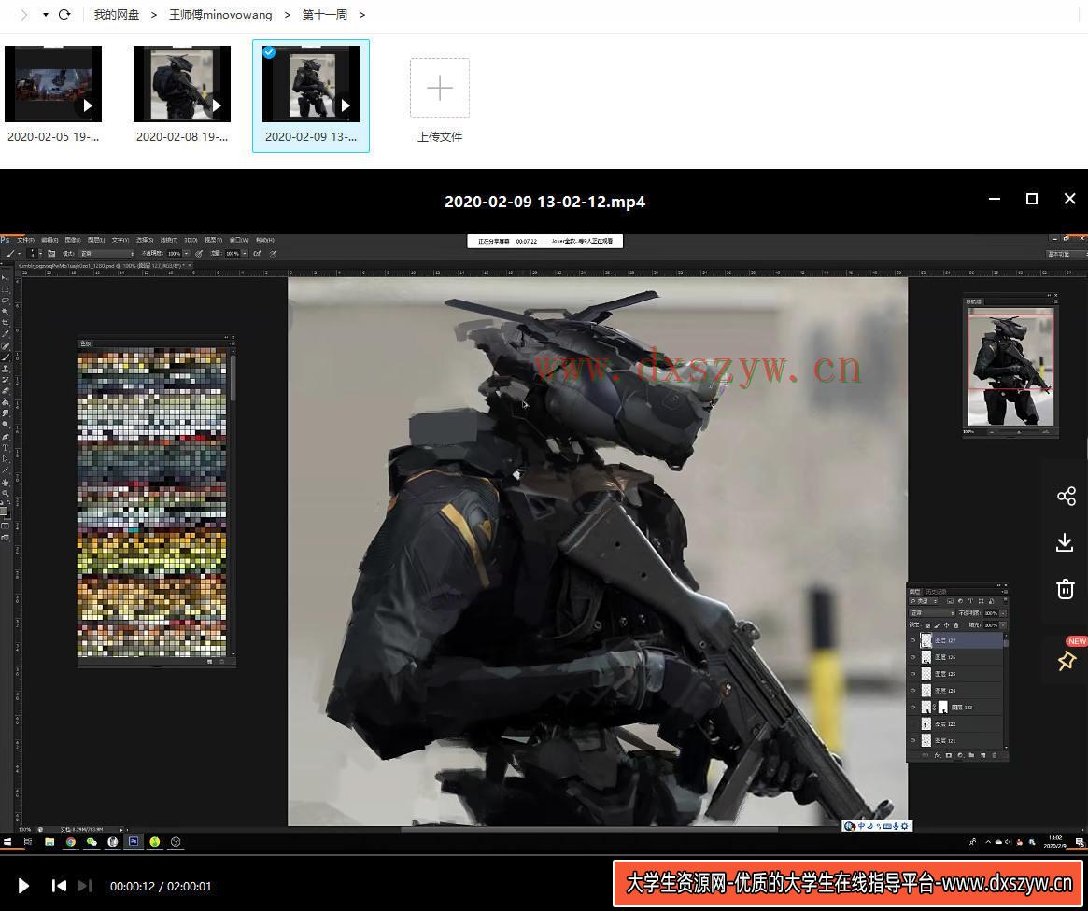Filter layers by smart object icon
Image resolution: width=1088 pixels, height=911 pixels.
pyautogui.click(x=991, y=601)
